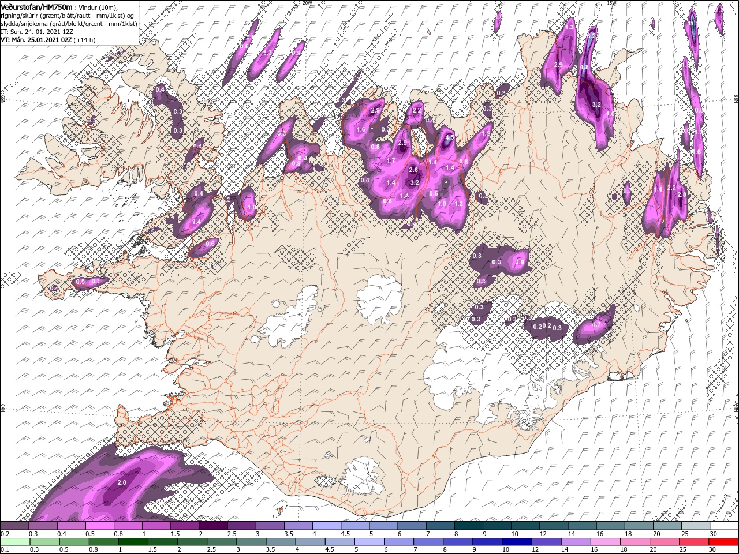Select the upper legend swatch between 0.2 and 0.3
Viewport: 739px width, 554px height.
click(14, 525)
